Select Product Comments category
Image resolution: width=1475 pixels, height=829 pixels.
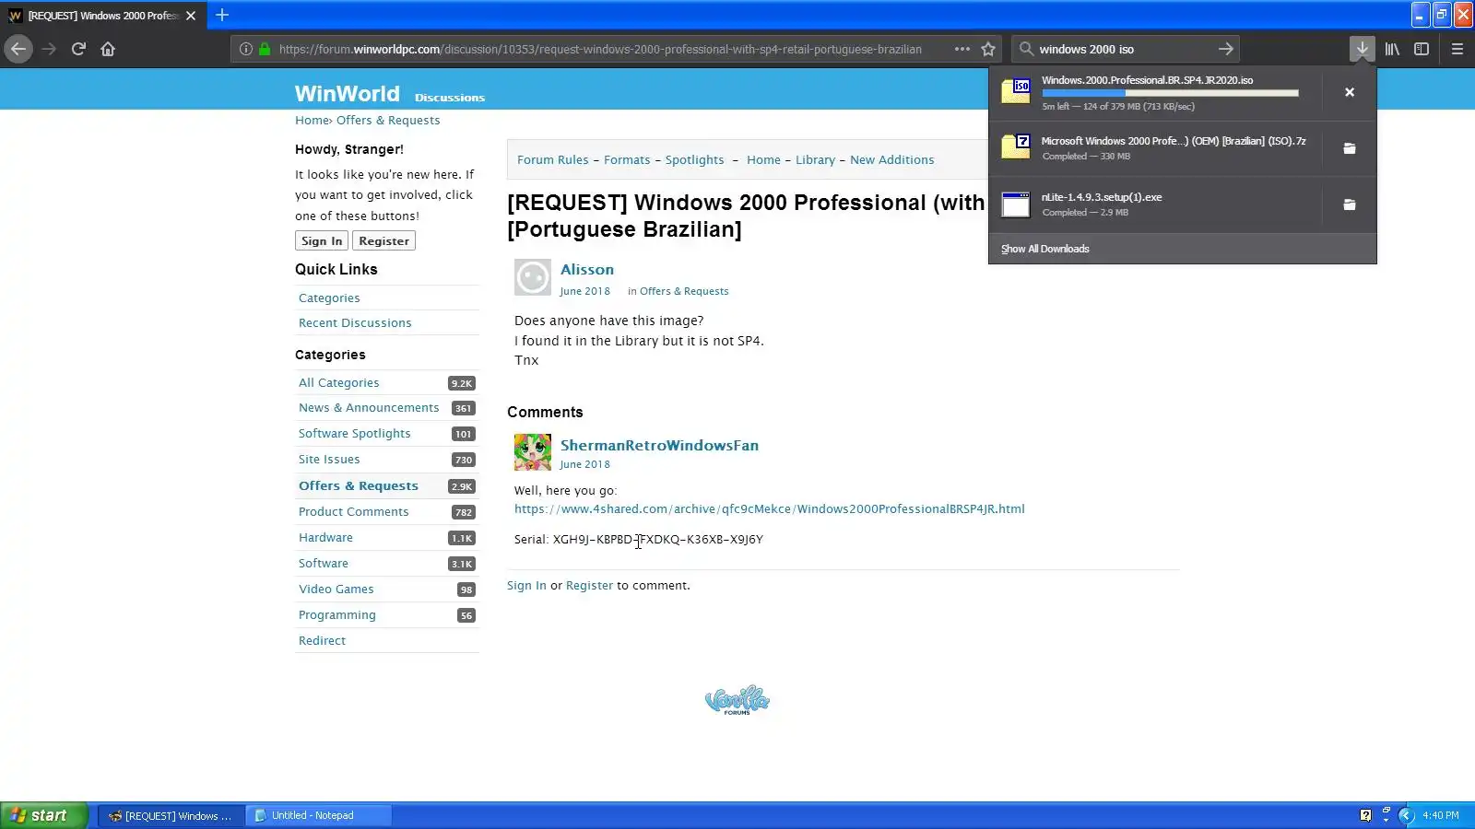coord(353,511)
